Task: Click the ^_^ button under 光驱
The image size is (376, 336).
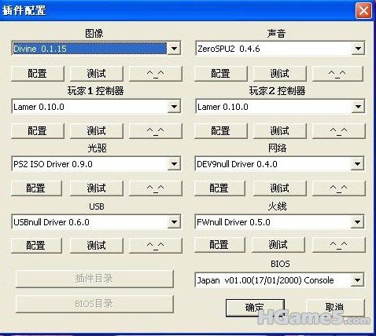Action: pyautogui.click(x=155, y=188)
